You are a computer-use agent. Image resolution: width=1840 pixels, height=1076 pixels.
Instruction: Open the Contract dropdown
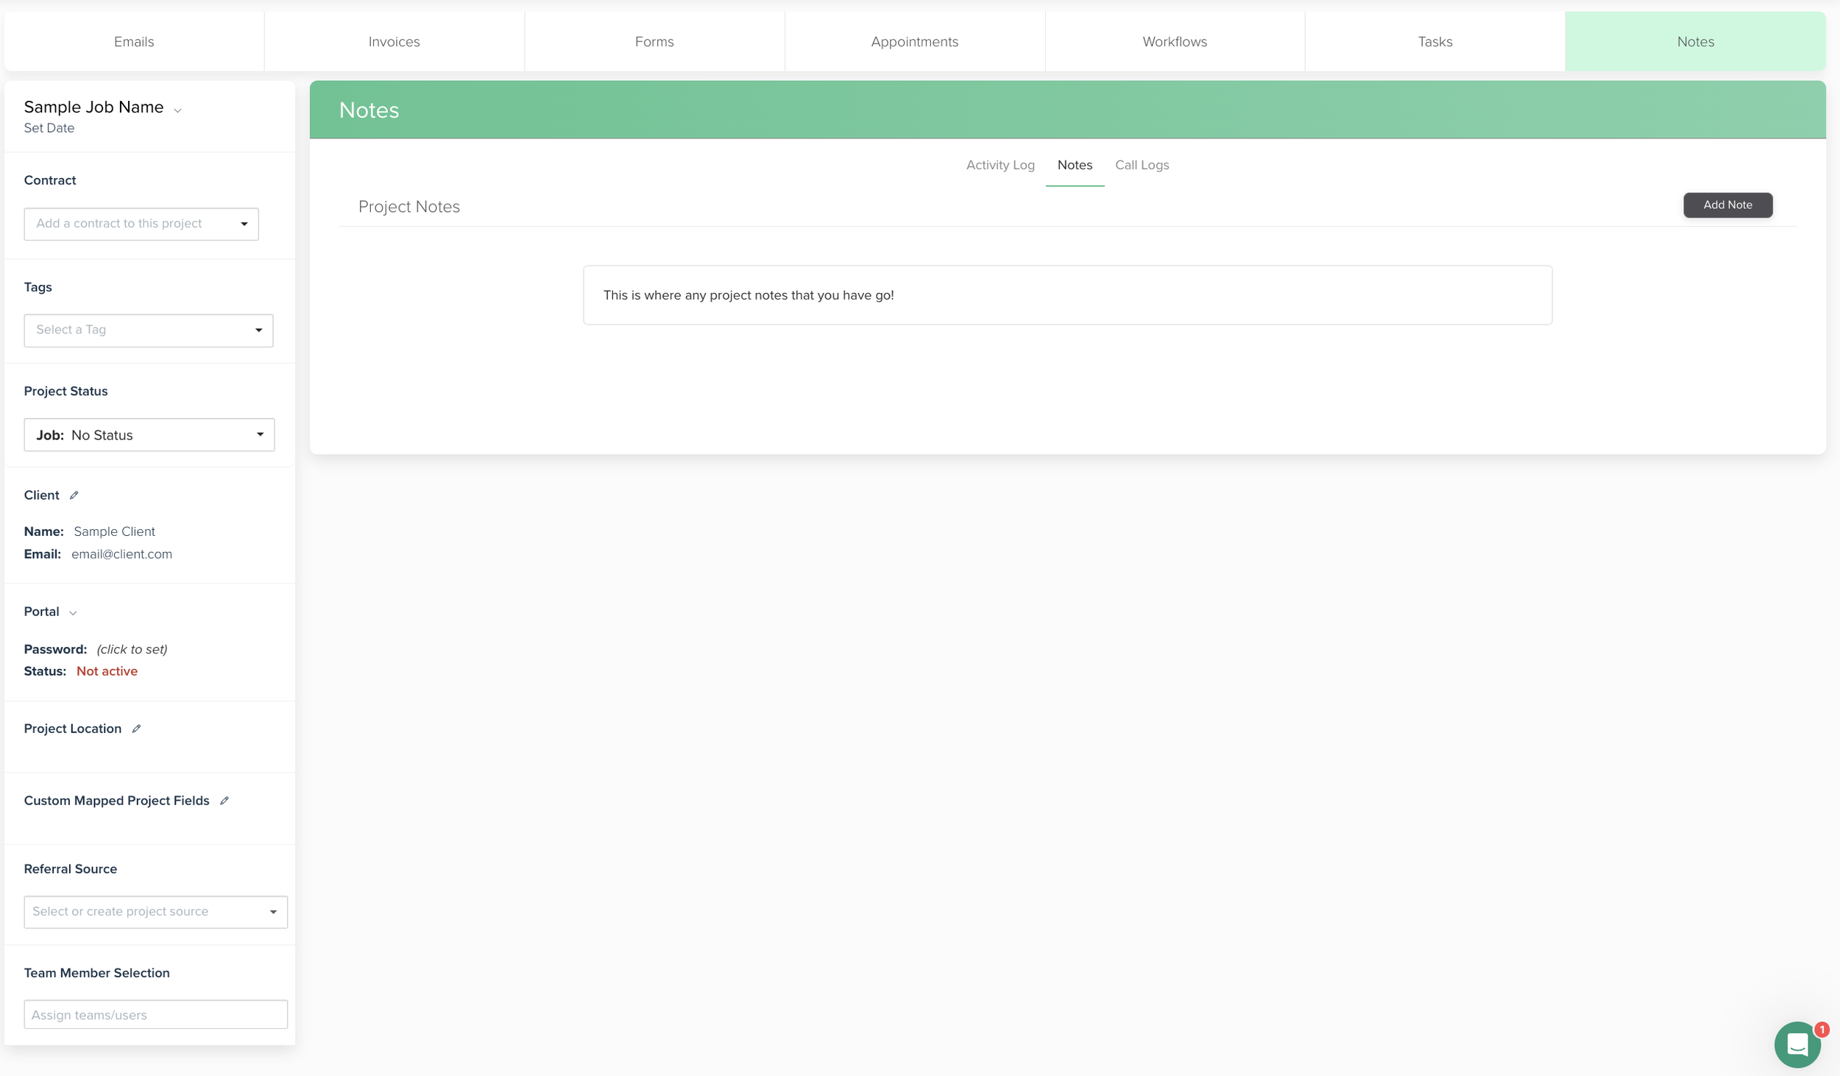(141, 224)
